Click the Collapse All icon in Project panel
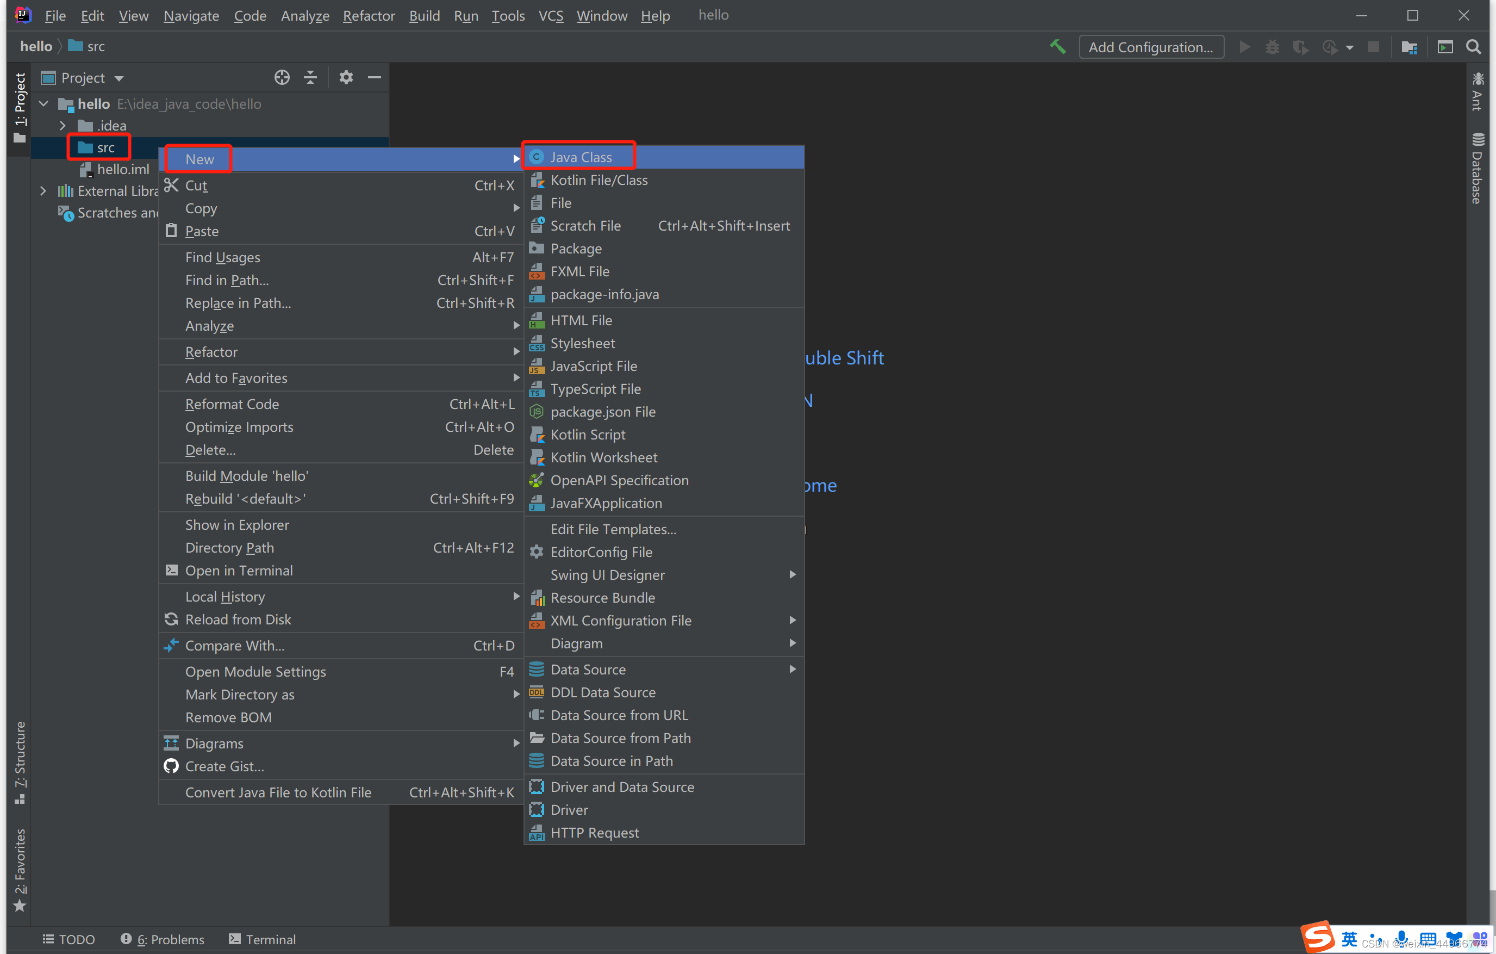 310,77
